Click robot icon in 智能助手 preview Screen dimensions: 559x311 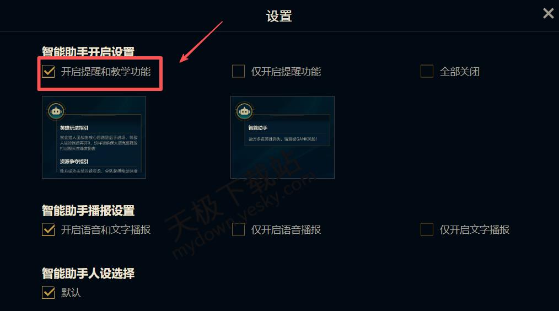click(x=244, y=111)
